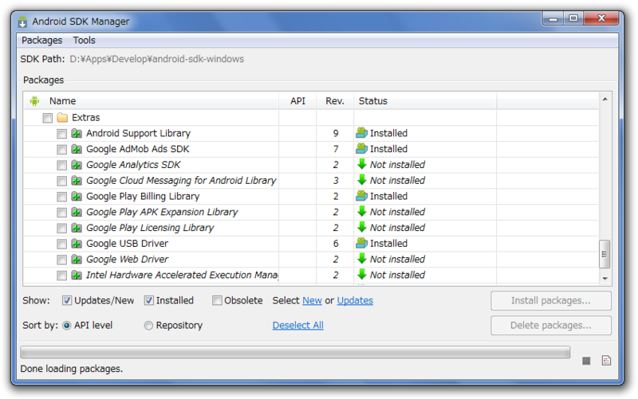Check the Google USB Driver checkbox
The width and height of the screenshot is (638, 399).
[62, 244]
